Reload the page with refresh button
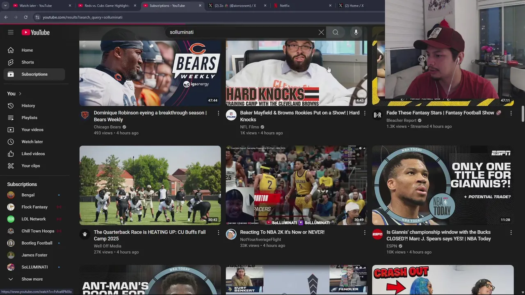The image size is (525, 295). (x=25, y=17)
